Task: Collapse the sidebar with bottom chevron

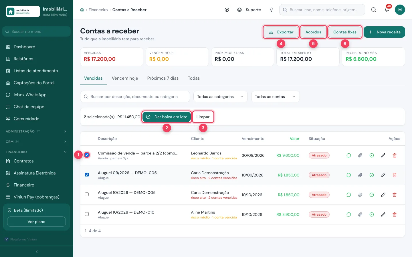Action: pos(37,252)
